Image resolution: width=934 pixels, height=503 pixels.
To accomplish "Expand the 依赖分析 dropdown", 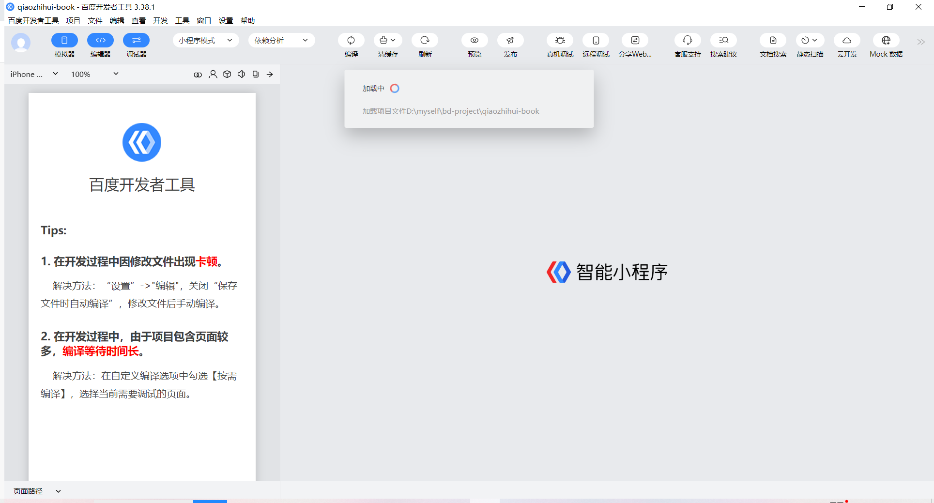I will pyautogui.click(x=282, y=40).
